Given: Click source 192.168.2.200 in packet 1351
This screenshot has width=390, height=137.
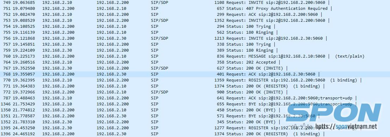Looking at the screenshot, I should [58, 116].
